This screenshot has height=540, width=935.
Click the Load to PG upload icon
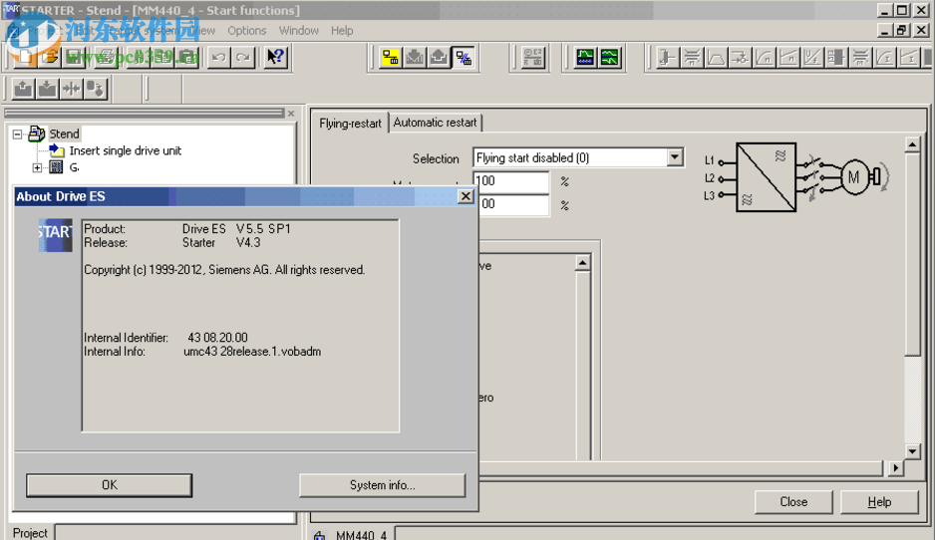(439, 57)
